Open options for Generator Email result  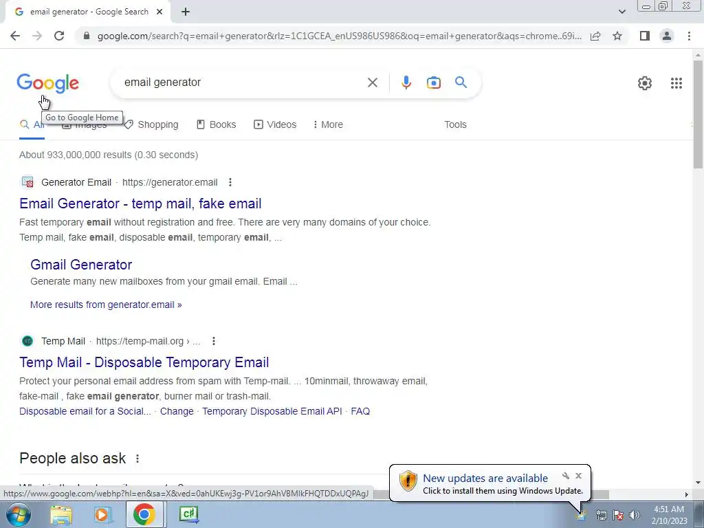230,182
